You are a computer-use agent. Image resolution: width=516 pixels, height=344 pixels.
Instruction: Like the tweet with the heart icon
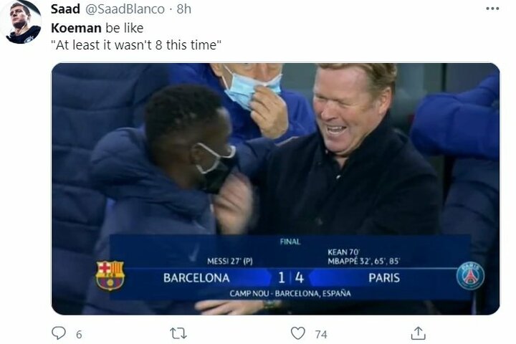pos(297,333)
